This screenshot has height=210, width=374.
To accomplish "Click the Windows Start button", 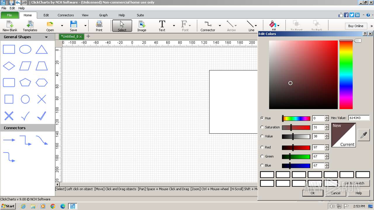I will [x=8, y=206].
